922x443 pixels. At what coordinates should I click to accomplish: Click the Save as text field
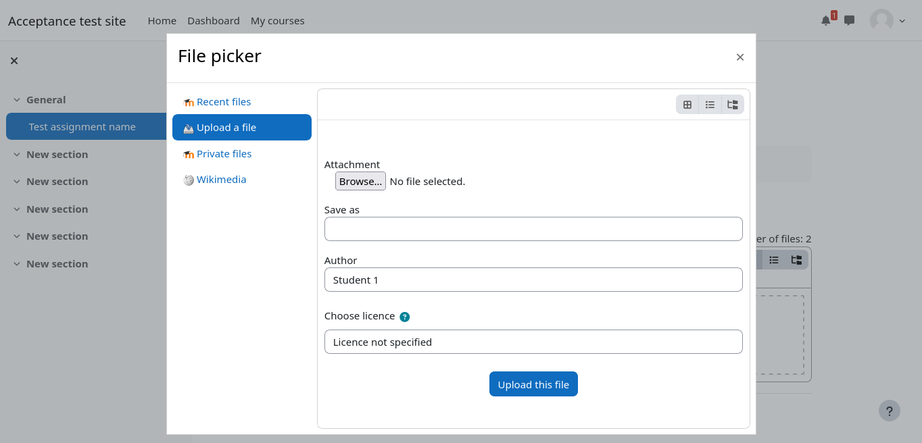pyautogui.click(x=533, y=229)
